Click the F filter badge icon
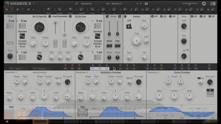 coord(125,16)
